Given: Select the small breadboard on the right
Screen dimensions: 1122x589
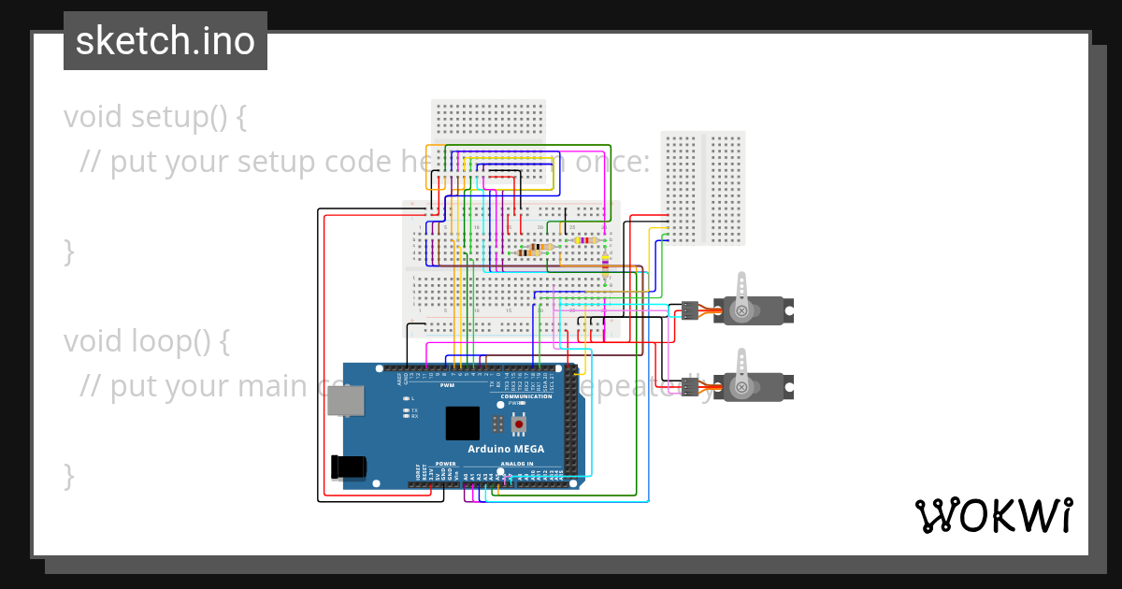Looking at the screenshot, I should [x=703, y=185].
